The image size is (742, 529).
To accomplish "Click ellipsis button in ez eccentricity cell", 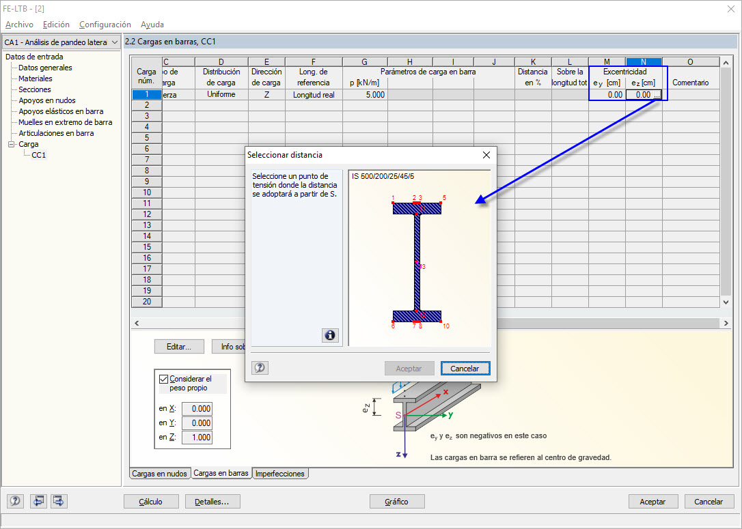I will 657,95.
